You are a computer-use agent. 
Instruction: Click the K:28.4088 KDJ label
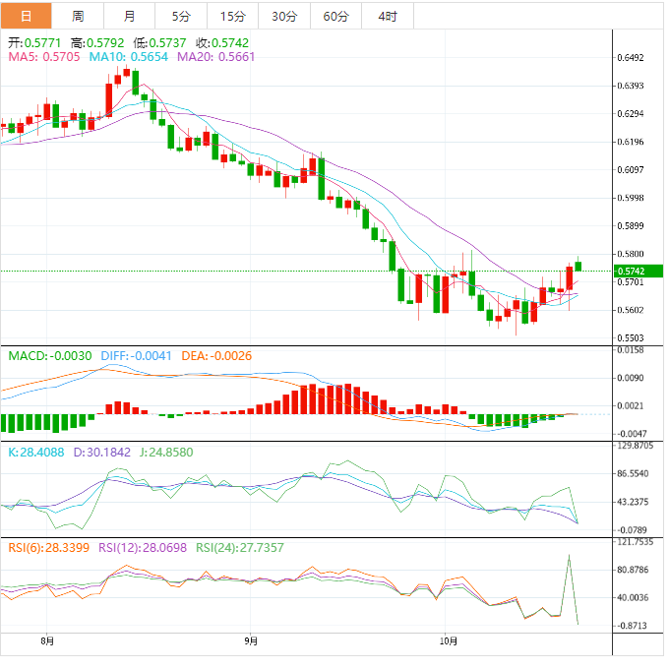[36, 453]
